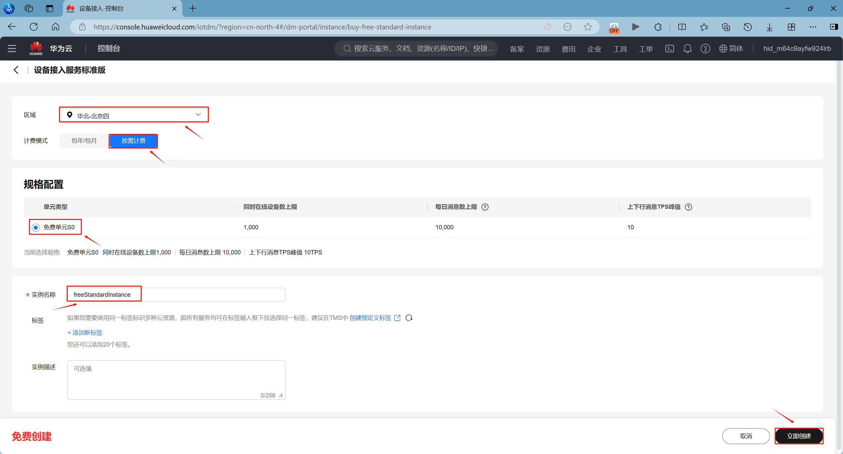Click the 立即创建 button
The image size is (843, 454).
pyautogui.click(x=799, y=436)
